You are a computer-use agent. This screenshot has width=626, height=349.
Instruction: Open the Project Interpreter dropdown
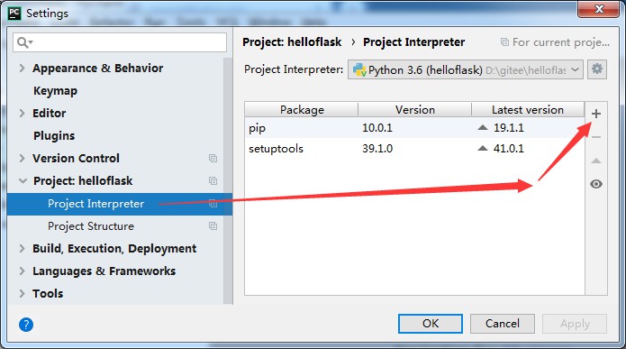point(465,69)
